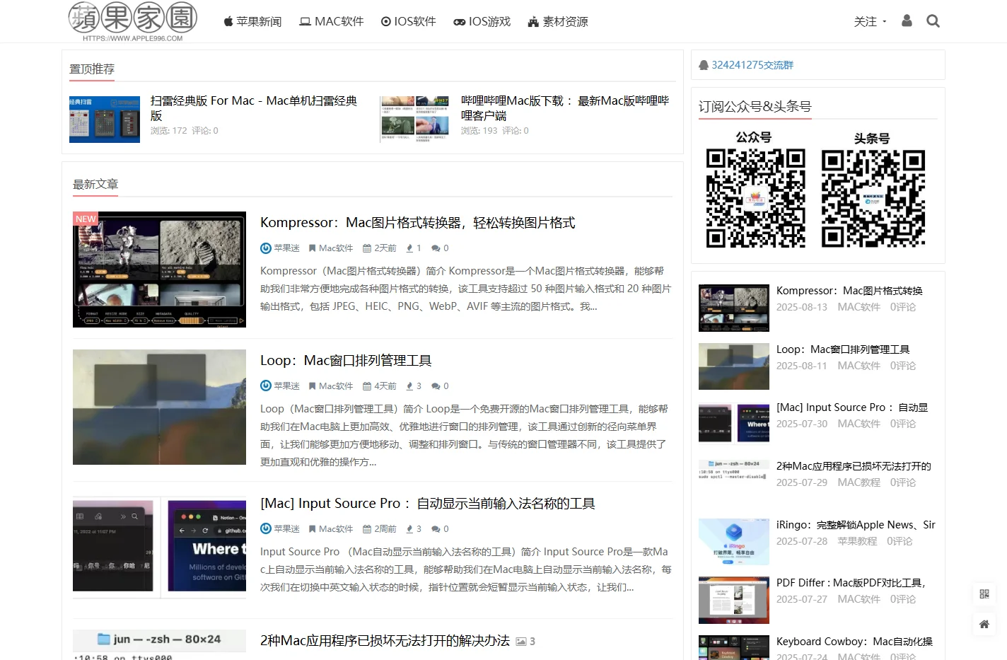Open Kompressor article title in main list
The height and width of the screenshot is (660, 1007).
click(417, 222)
